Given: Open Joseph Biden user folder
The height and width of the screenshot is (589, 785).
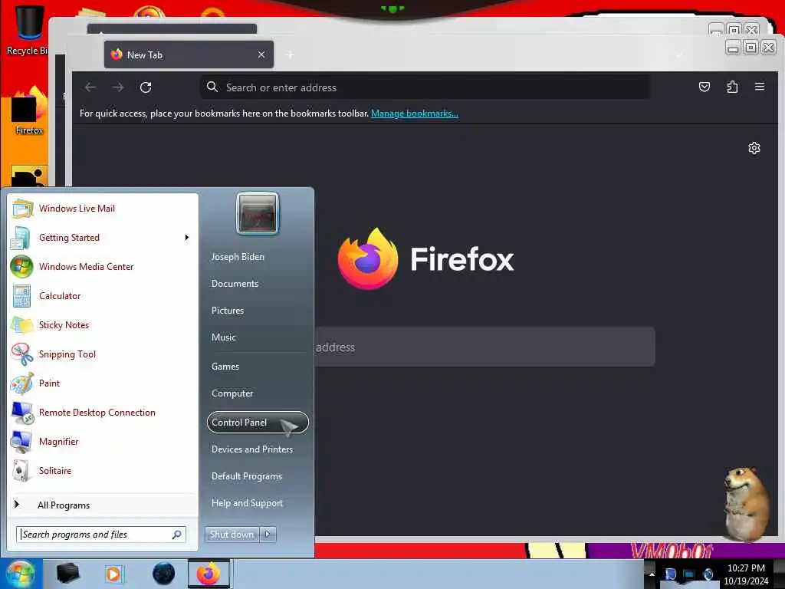Looking at the screenshot, I should tap(238, 256).
